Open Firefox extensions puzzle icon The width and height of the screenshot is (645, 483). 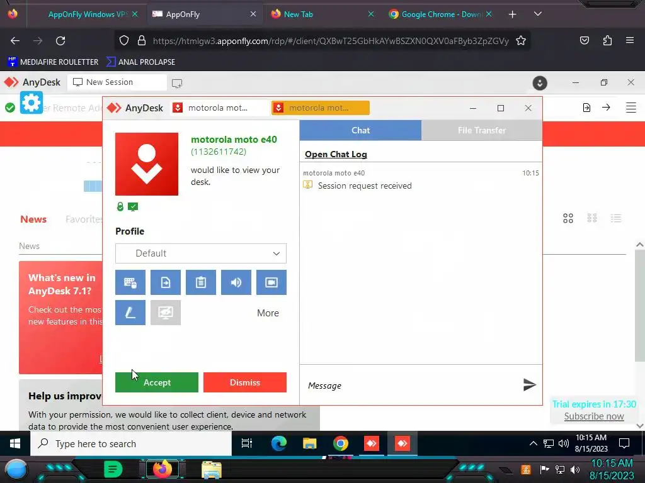(607, 40)
